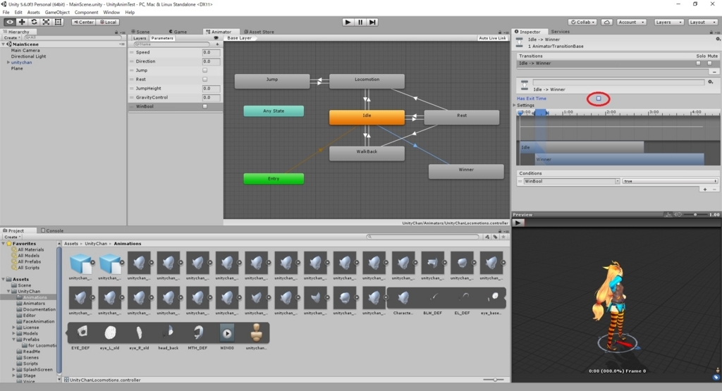This screenshot has width=722, height=391.
Task: Switch to animator Layers tab
Action: point(140,38)
